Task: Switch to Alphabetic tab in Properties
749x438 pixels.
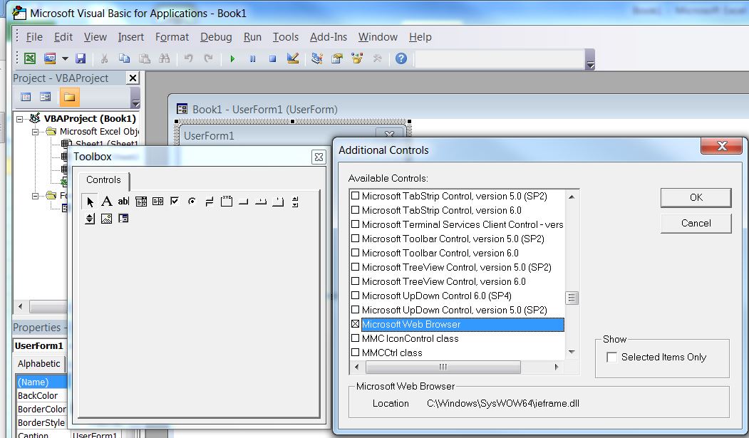Action: tap(38, 363)
